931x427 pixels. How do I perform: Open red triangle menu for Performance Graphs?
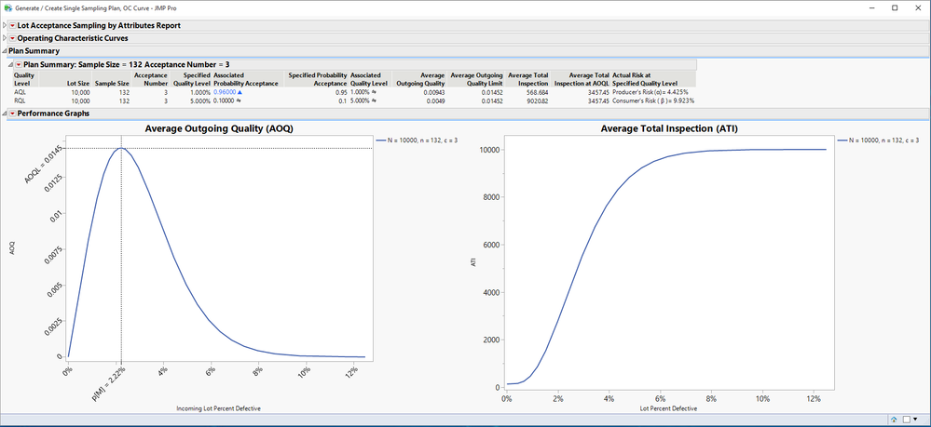pos(12,113)
